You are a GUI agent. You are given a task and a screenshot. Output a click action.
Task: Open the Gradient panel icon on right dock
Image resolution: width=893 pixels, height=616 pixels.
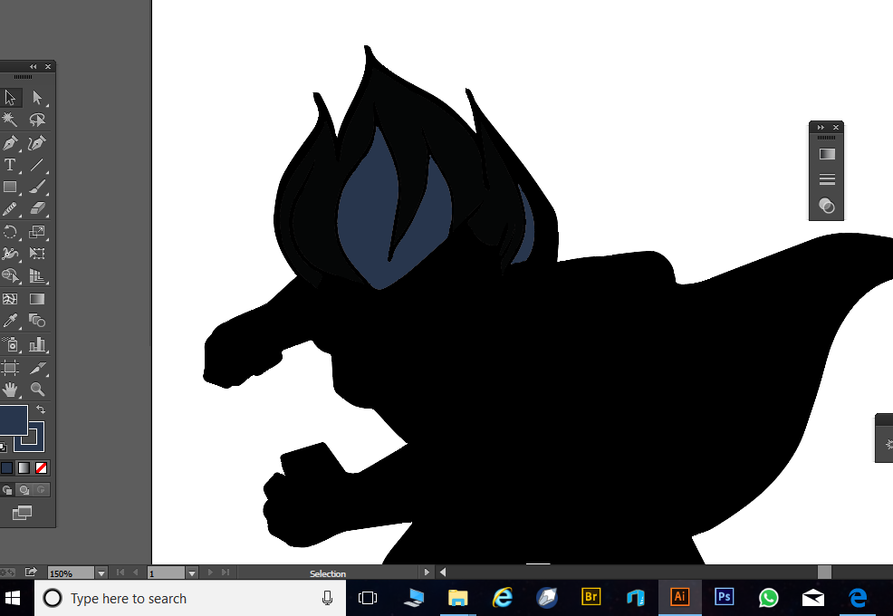click(x=827, y=154)
